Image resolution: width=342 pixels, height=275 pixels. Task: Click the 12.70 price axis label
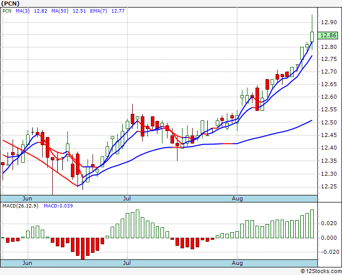coord(329,72)
